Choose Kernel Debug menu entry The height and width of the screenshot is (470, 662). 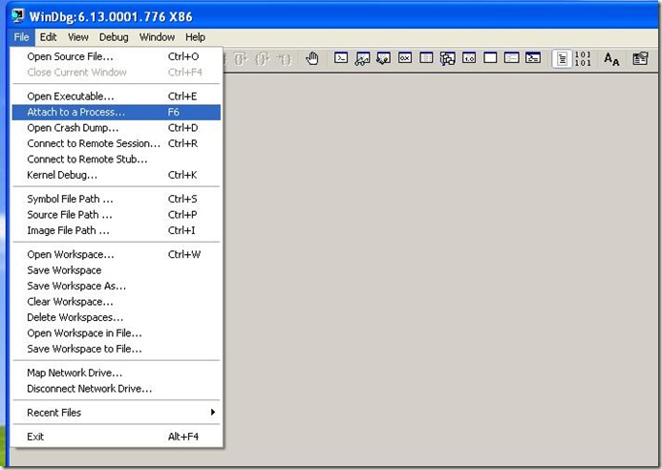point(117,175)
